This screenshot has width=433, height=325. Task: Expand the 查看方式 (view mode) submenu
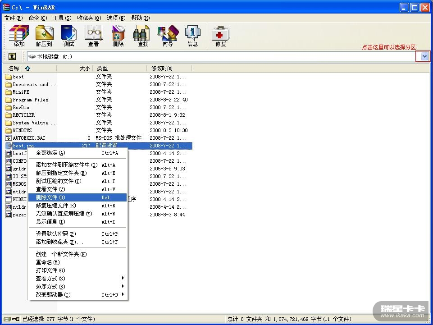tap(77, 278)
